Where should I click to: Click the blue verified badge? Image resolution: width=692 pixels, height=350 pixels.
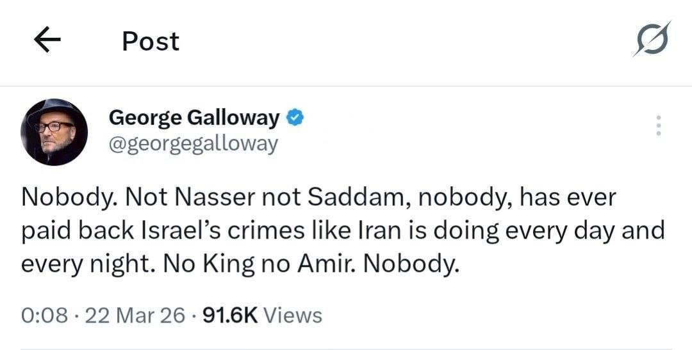(294, 118)
